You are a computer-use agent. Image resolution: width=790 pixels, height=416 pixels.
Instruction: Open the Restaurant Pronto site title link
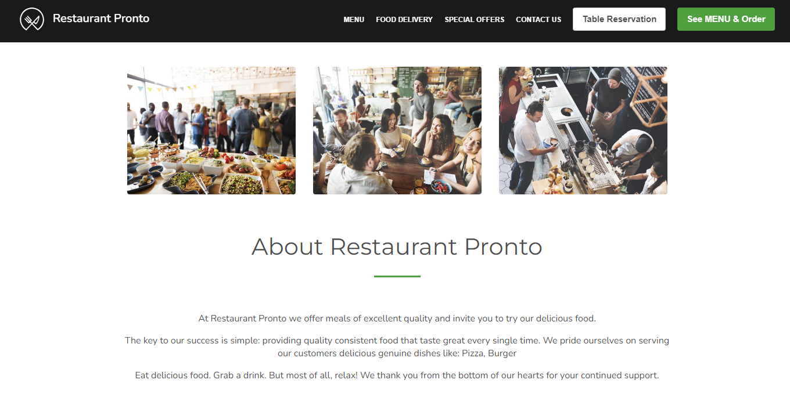click(x=101, y=19)
